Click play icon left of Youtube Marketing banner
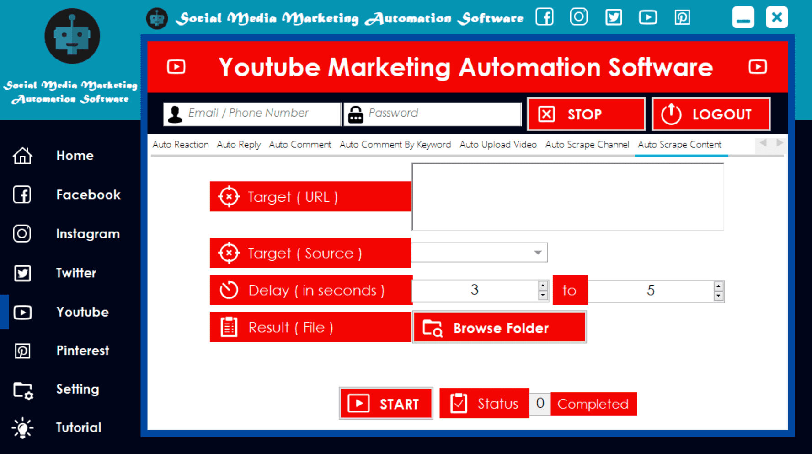 pyautogui.click(x=176, y=67)
